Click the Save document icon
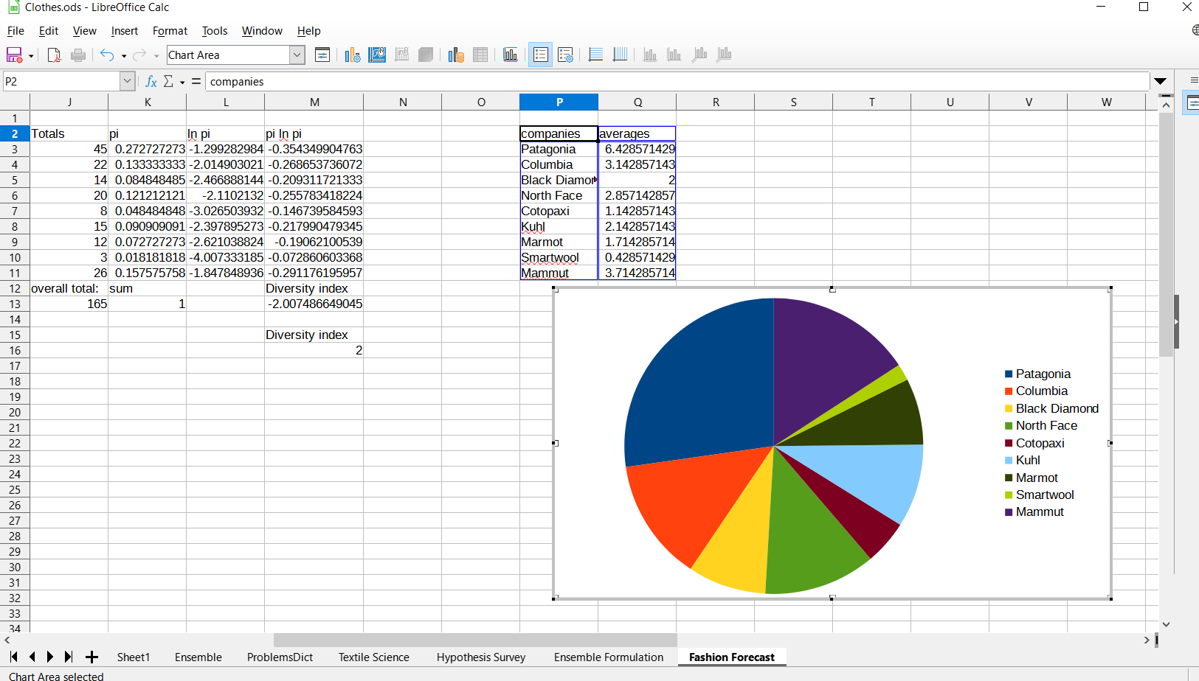The height and width of the screenshot is (681, 1199). (14, 55)
